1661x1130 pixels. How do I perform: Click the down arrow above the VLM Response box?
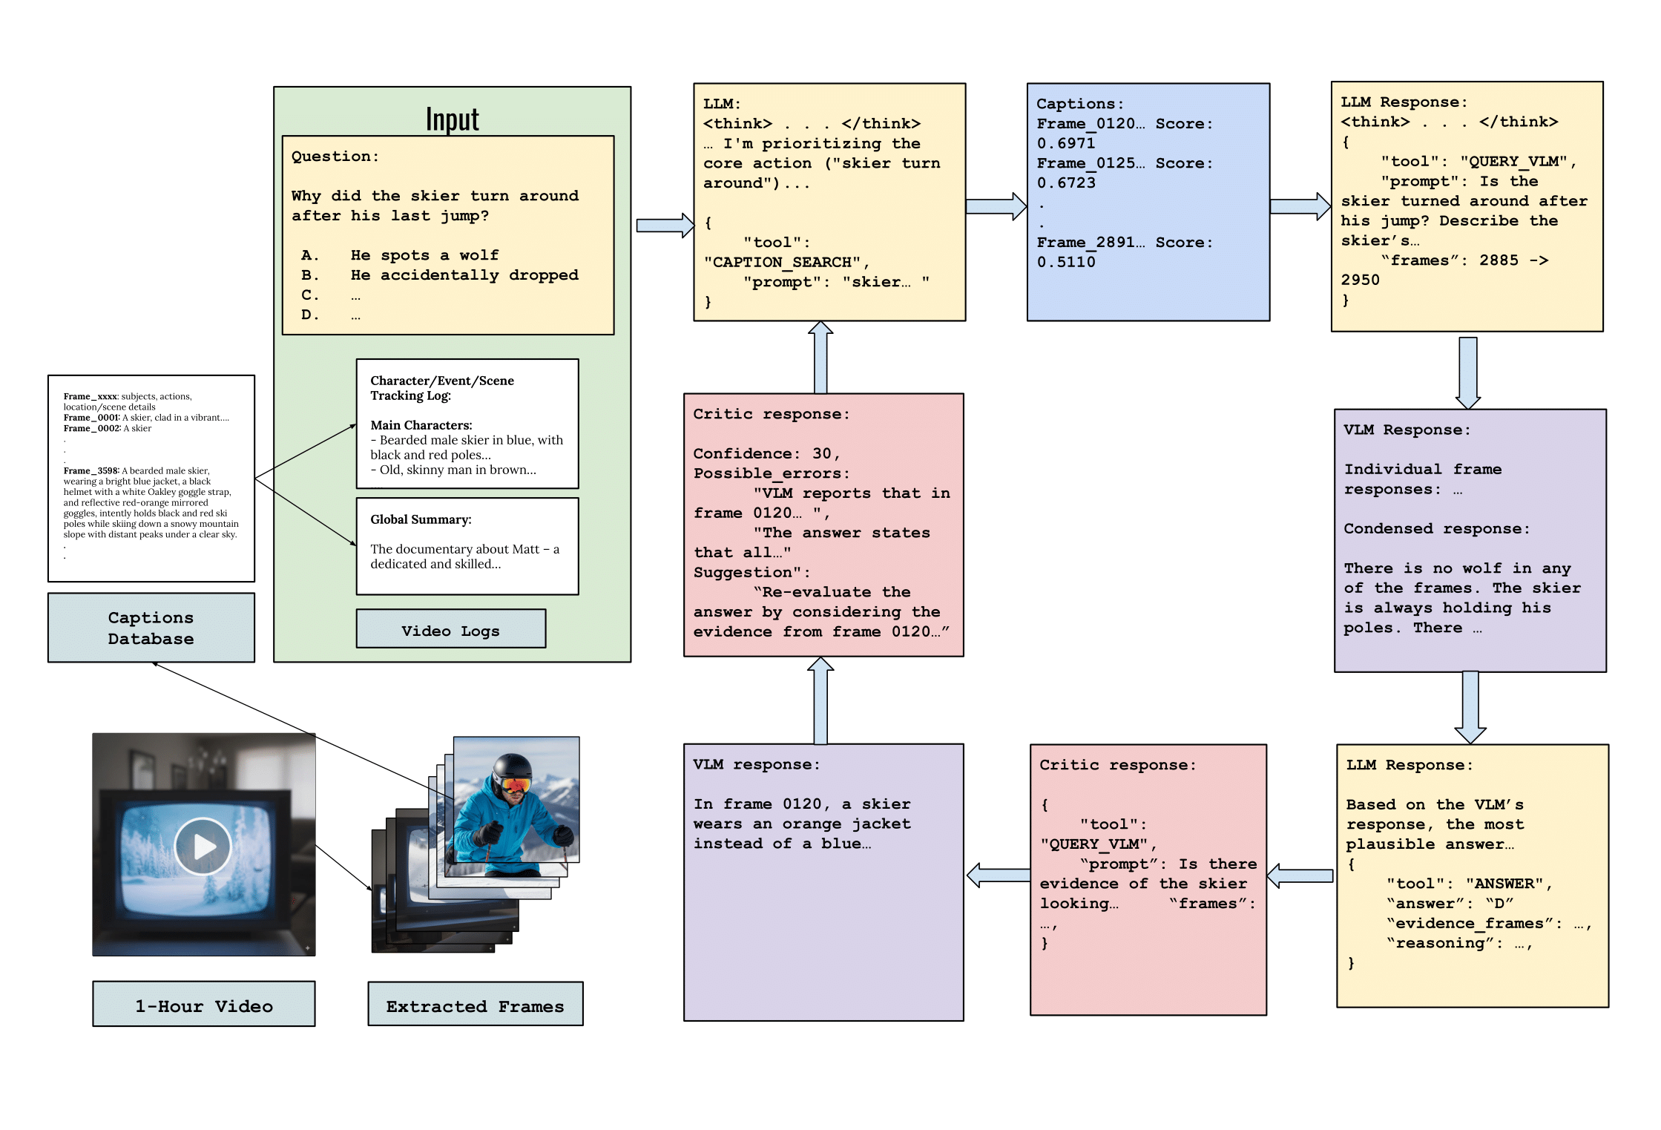1467,371
